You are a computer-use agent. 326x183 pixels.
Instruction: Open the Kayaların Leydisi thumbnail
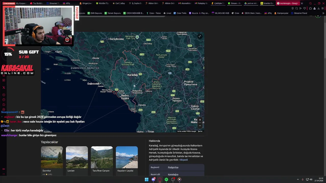[127, 157]
